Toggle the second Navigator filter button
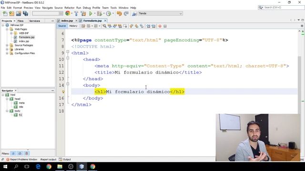 pos(20,153)
